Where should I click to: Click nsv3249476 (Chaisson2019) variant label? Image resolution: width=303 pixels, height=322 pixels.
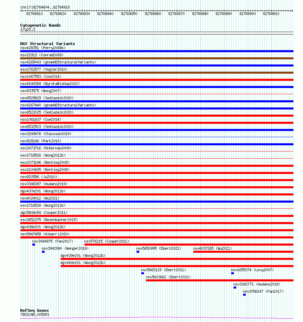pos(46,134)
